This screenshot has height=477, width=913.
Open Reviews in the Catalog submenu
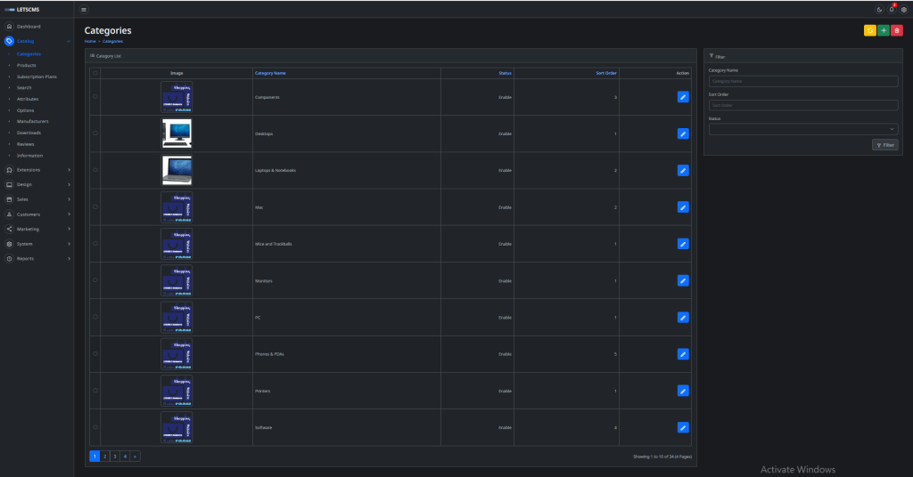25,144
